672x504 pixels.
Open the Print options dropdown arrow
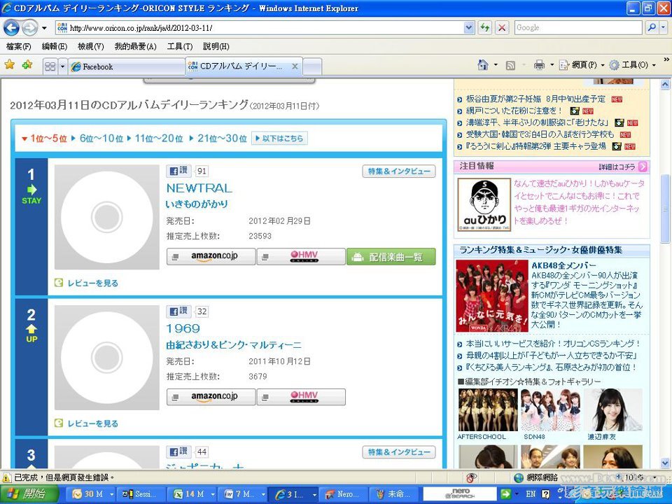click(x=552, y=65)
